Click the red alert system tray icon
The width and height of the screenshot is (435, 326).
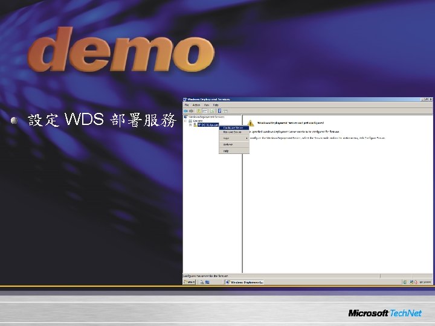tap(416, 282)
